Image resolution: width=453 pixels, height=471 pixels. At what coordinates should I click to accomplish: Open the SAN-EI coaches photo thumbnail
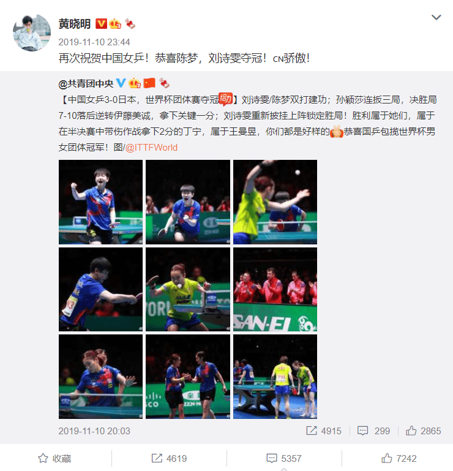[275, 289]
